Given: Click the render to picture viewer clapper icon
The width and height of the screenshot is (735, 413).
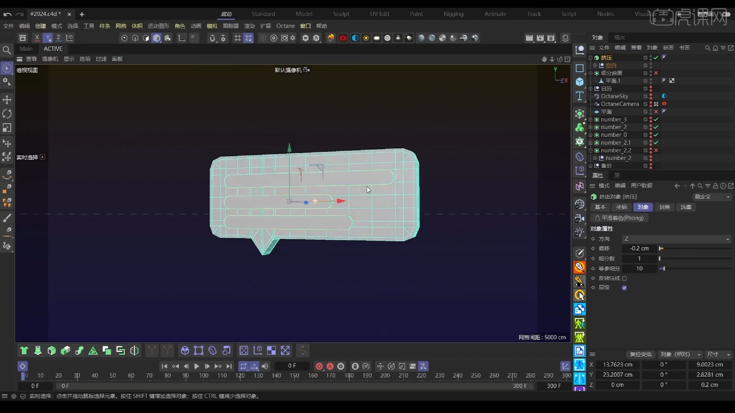Looking at the screenshot, I should [x=540, y=38].
